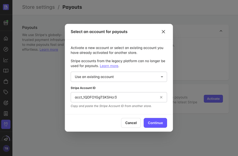Go to Home in sidebar

pyautogui.click(x=6, y=38)
